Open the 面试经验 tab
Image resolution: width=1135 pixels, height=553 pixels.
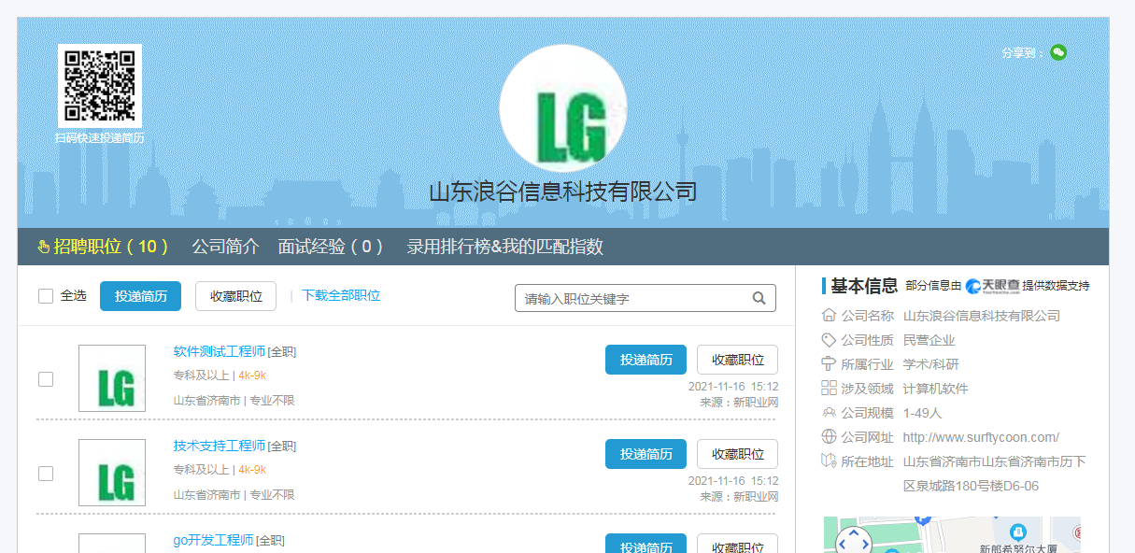click(x=331, y=247)
